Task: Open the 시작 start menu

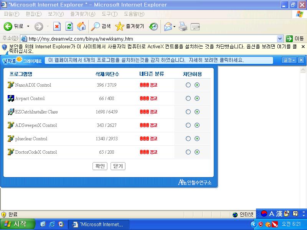Action: click(18, 224)
